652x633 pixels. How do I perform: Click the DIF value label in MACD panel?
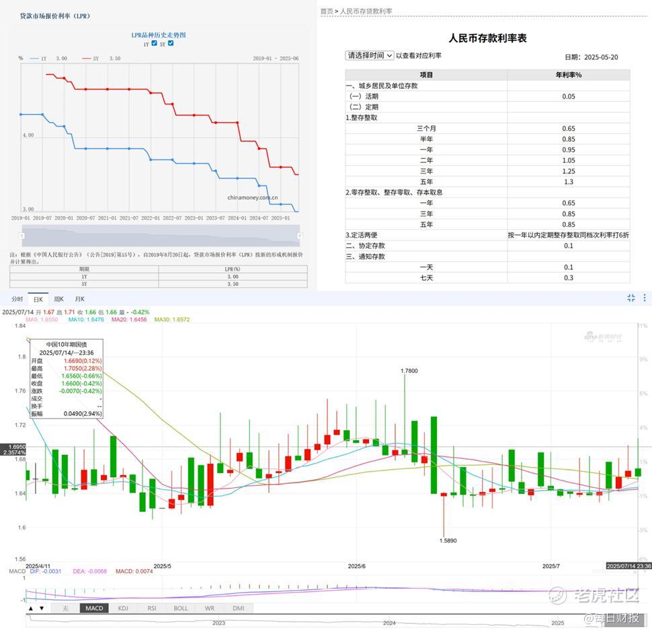(45, 571)
